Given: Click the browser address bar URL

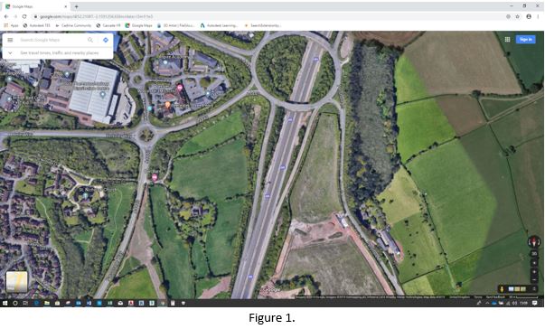Looking at the screenshot, I should [97, 16].
